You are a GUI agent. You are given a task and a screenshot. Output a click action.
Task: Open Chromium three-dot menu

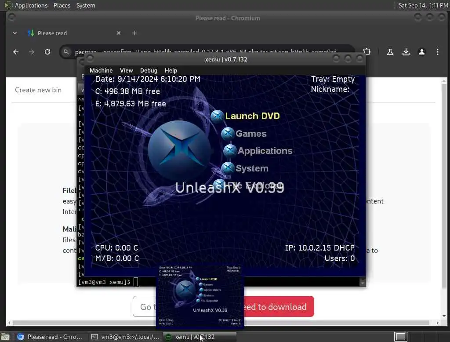click(x=437, y=52)
